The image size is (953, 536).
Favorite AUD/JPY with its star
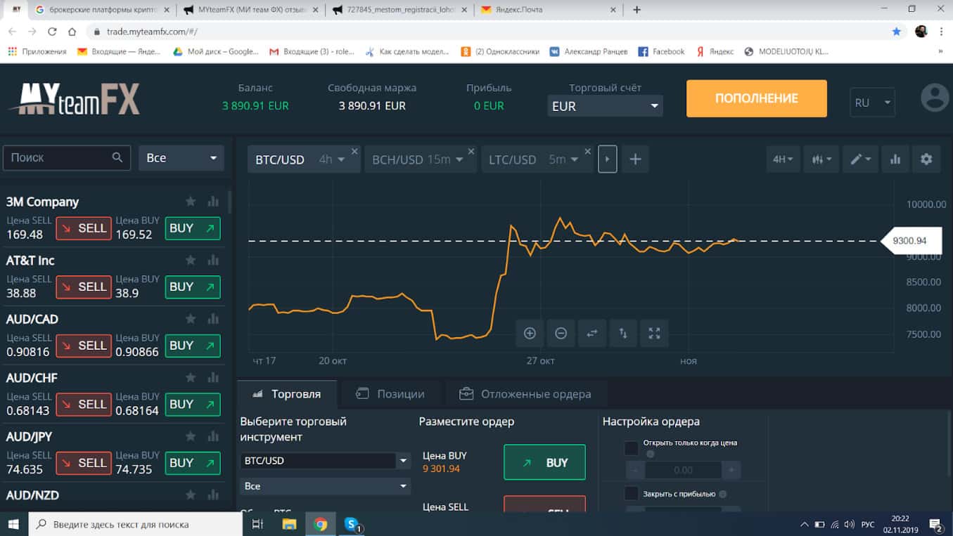191,436
